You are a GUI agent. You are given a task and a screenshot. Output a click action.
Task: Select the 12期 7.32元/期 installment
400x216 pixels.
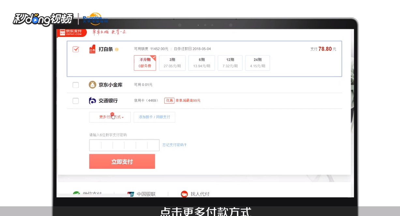[230, 63]
